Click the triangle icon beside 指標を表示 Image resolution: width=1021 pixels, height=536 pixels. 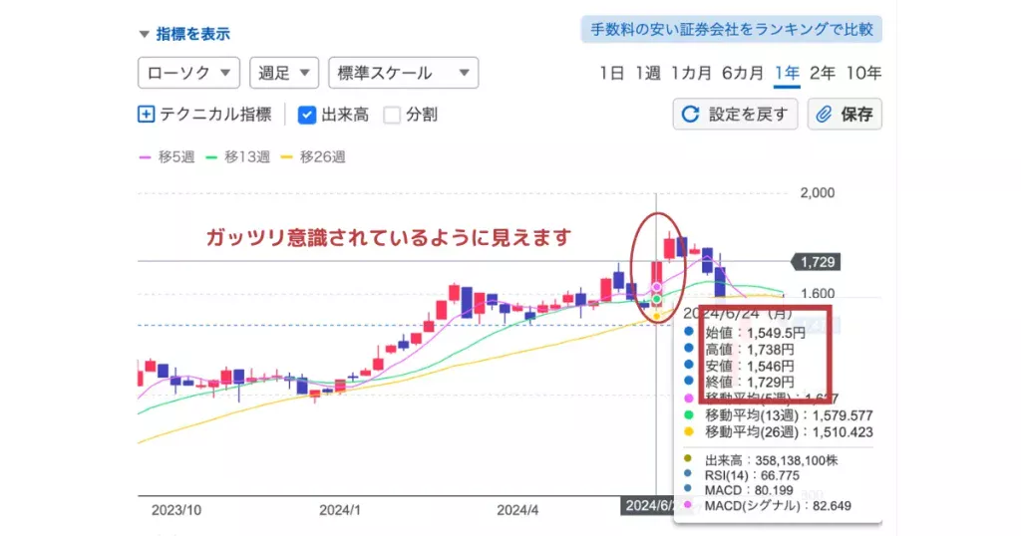144,34
